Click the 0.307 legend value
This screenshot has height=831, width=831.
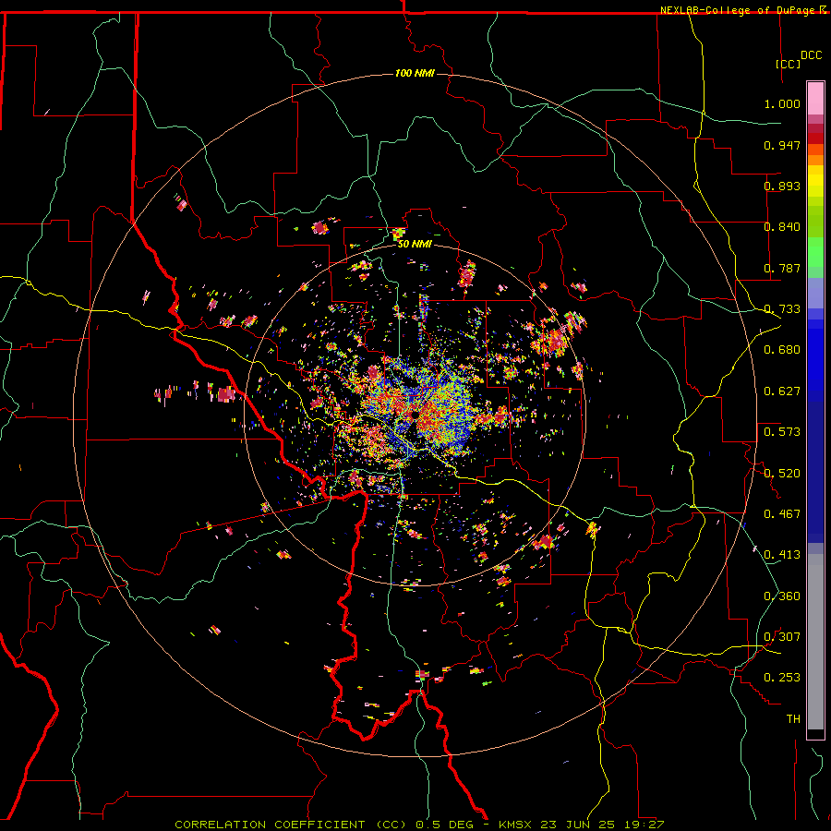click(782, 637)
